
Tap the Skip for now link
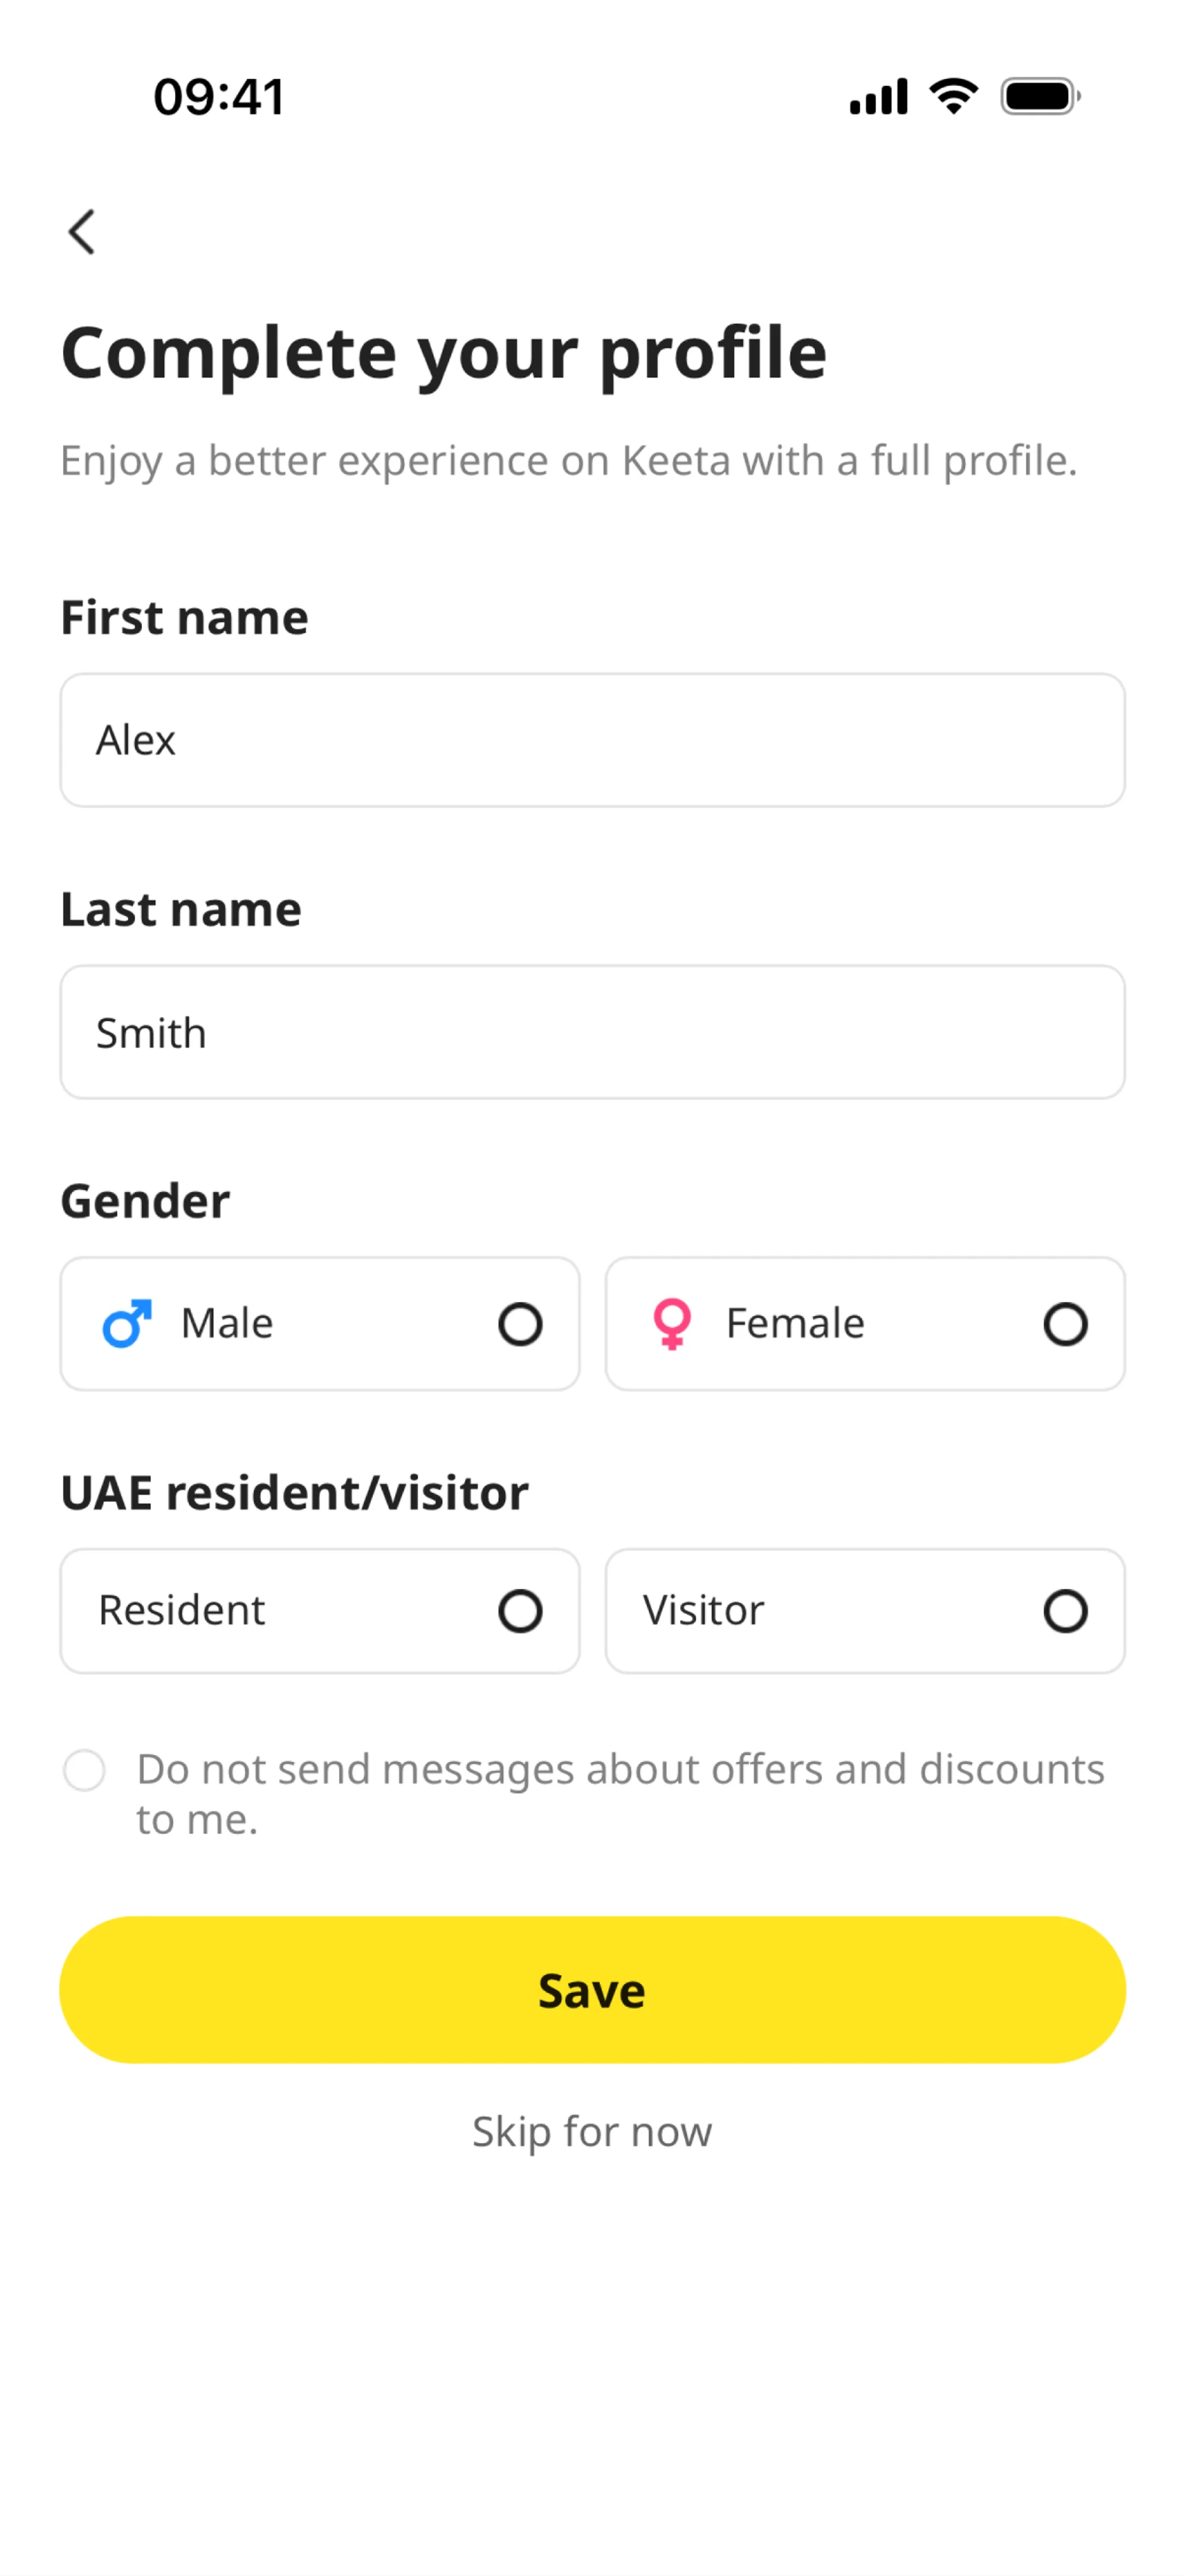(592, 2131)
